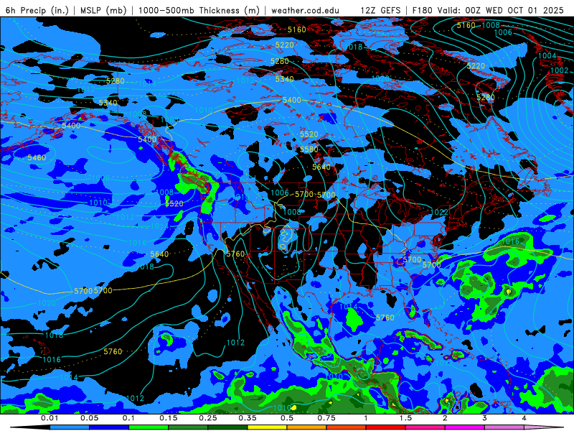Click the light blue legend swatch
This screenshot has width=574, height=431.
70,427
